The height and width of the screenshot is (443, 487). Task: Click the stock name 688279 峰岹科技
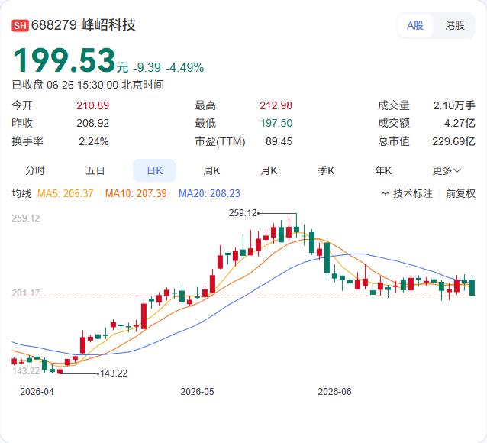[83, 25]
